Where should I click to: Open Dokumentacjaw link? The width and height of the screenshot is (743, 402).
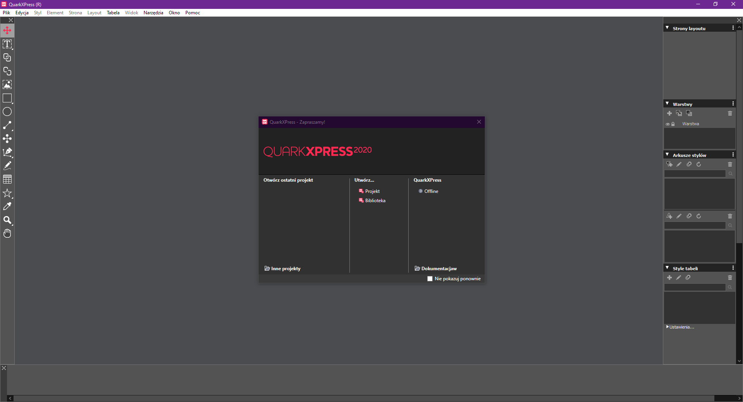click(x=436, y=269)
